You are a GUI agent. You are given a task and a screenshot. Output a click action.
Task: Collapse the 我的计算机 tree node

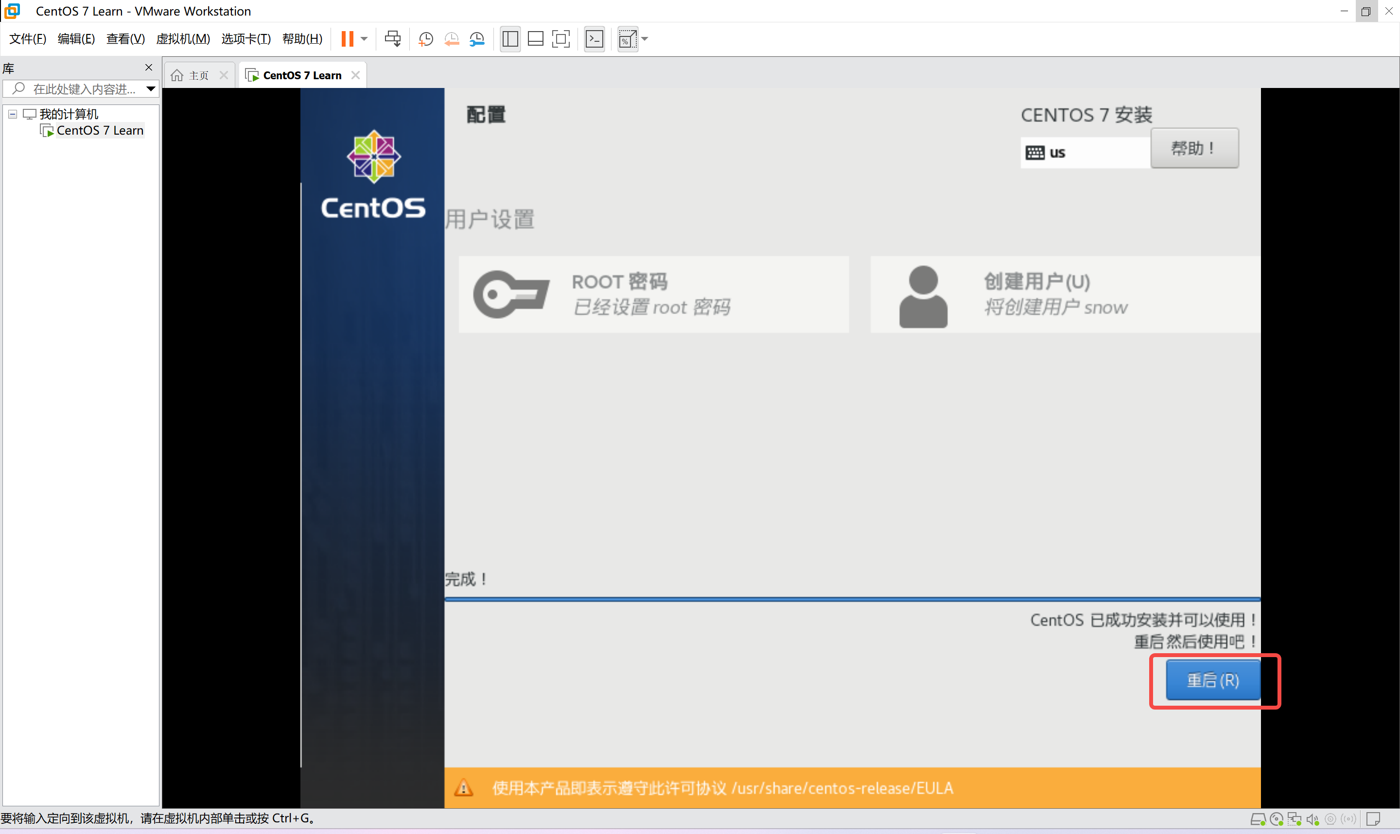point(12,114)
